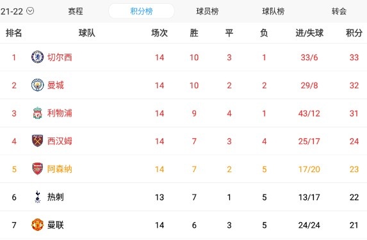This screenshot has height=240, width=367.
Task: Select the 利物浦 team name
Action: pyautogui.click(x=60, y=113)
